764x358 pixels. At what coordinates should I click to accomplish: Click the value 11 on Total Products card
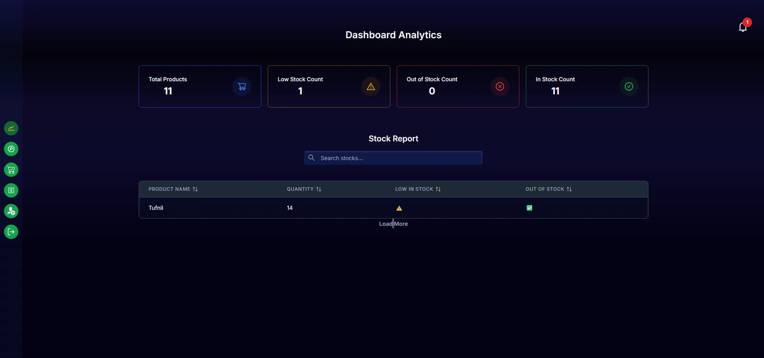(x=168, y=91)
